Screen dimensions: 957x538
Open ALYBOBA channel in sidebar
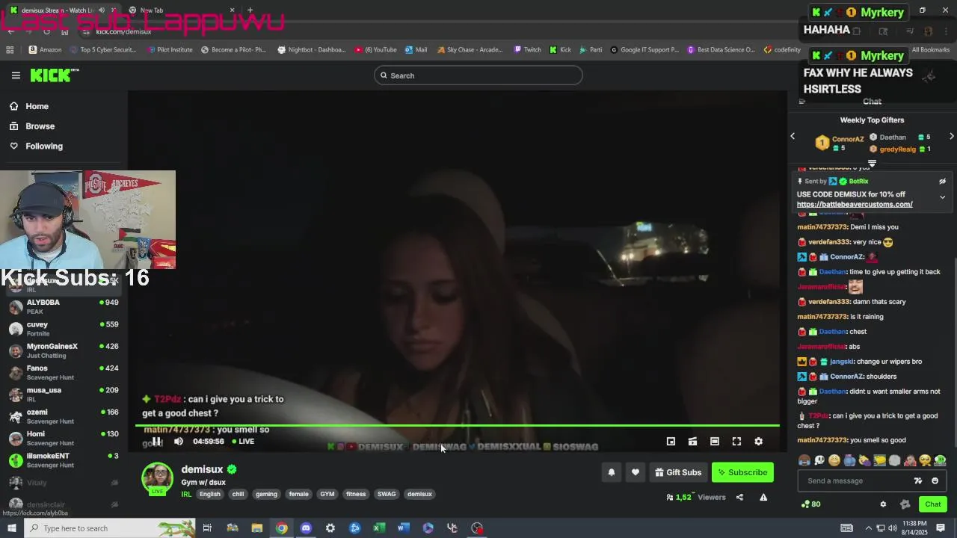click(x=64, y=306)
